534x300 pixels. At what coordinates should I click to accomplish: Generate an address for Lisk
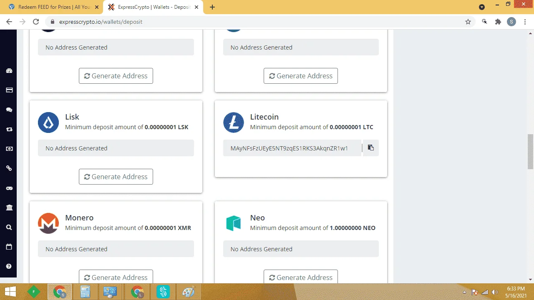point(116,177)
